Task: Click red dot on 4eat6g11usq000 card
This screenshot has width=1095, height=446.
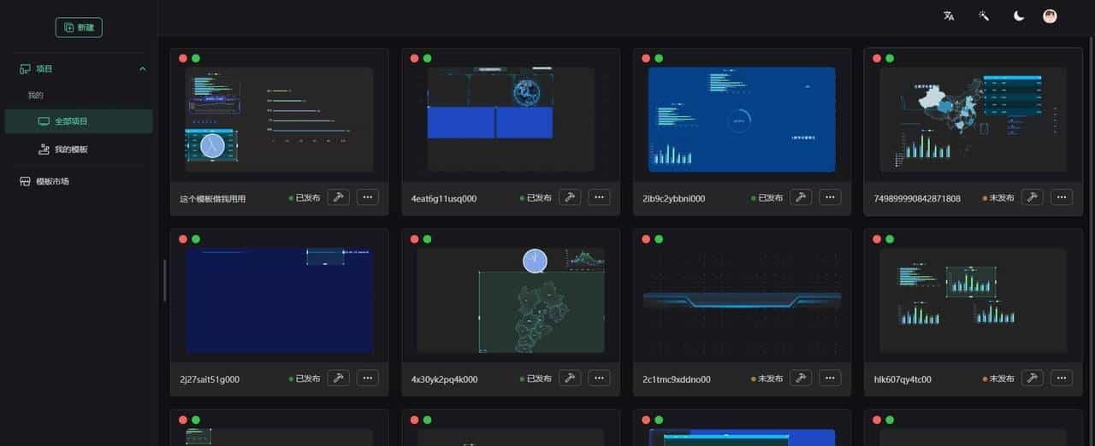Action: coord(414,58)
